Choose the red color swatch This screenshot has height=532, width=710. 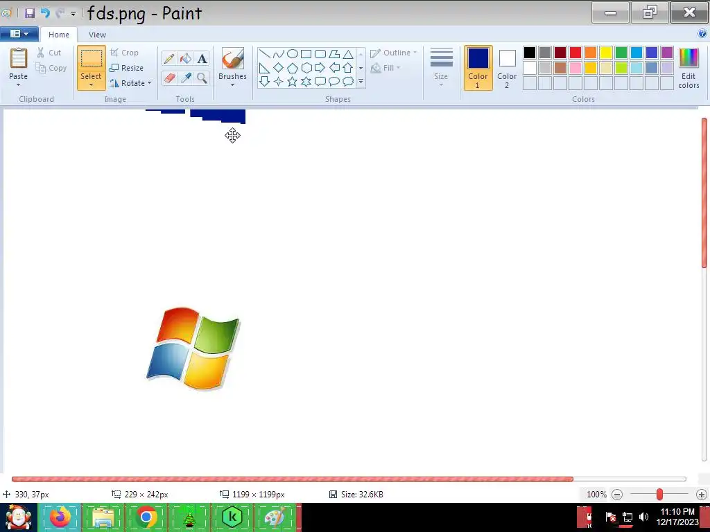pyautogui.click(x=575, y=53)
